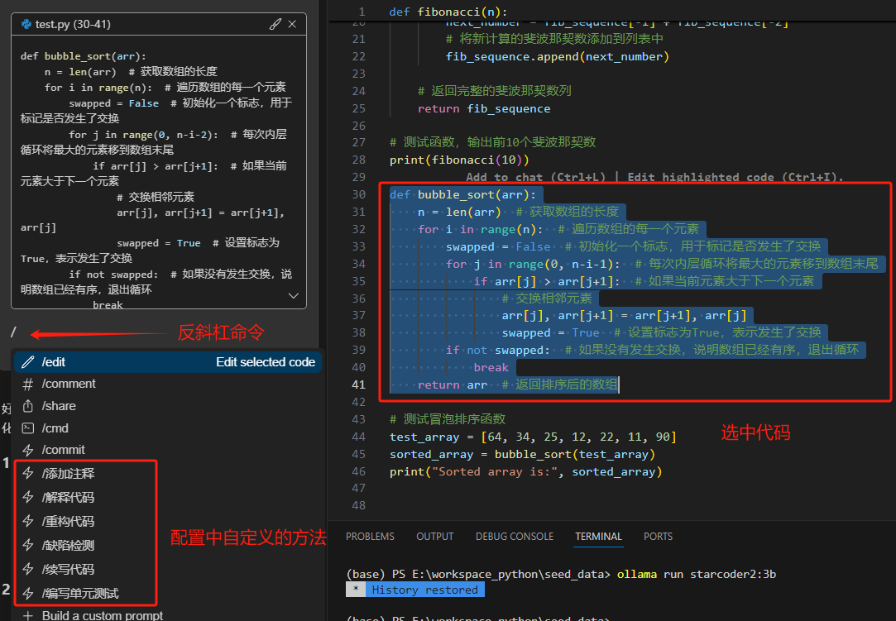Screen dimensions: 896x621
Task: Click the lightning icon beside /commit
Action: pyautogui.click(x=27, y=450)
